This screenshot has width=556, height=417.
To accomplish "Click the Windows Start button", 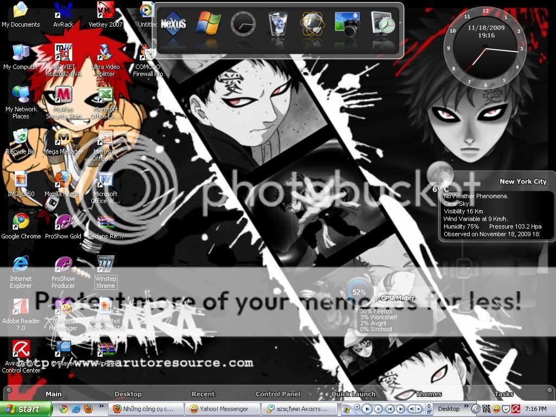I will pos(26,409).
